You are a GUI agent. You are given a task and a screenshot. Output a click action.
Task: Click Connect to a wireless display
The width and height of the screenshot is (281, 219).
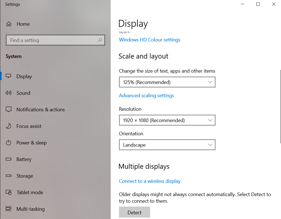point(150,181)
